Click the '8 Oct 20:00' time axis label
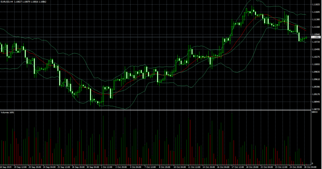 (x=165, y=167)
